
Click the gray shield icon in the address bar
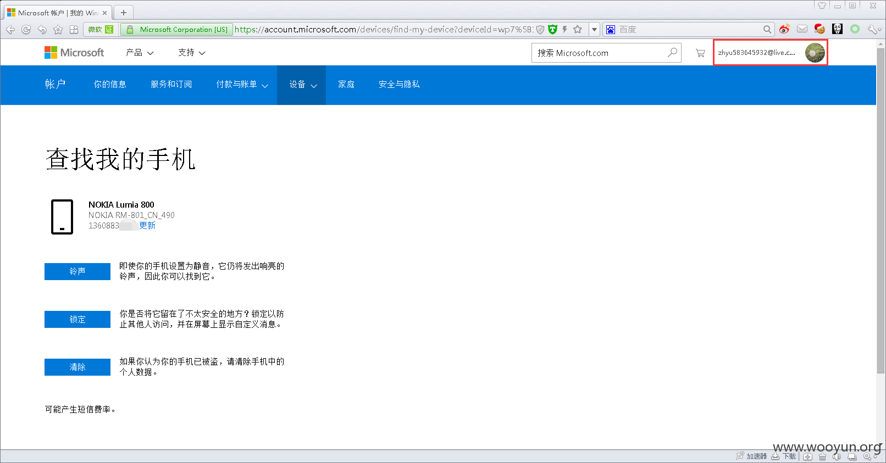[540, 30]
